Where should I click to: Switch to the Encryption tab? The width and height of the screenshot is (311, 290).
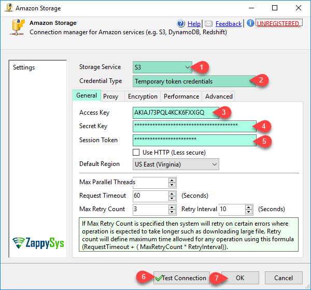tap(143, 96)
